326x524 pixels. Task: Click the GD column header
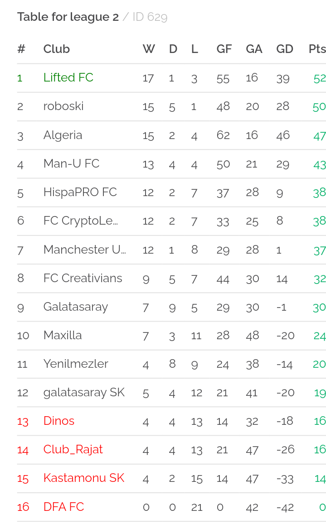click(285, 49)
